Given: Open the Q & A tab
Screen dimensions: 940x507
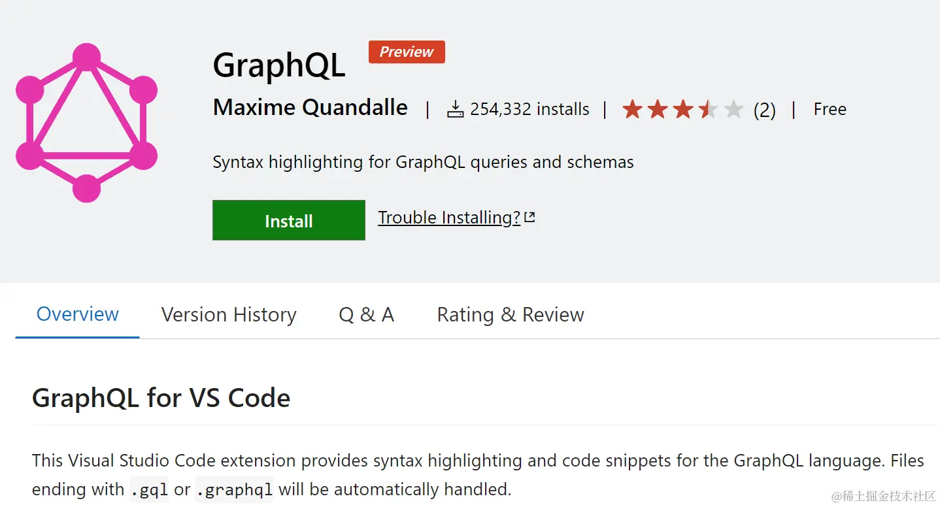Looking at the screenshot, I should coord(366,315).
